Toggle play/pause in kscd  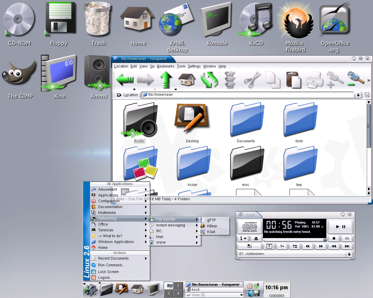click(x=340, y=226)
